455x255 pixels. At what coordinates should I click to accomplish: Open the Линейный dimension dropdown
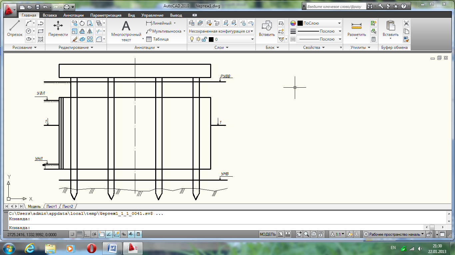(175, 23)
